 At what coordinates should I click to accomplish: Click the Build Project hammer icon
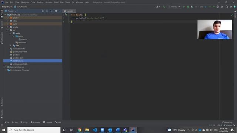(x=164, y=7)
